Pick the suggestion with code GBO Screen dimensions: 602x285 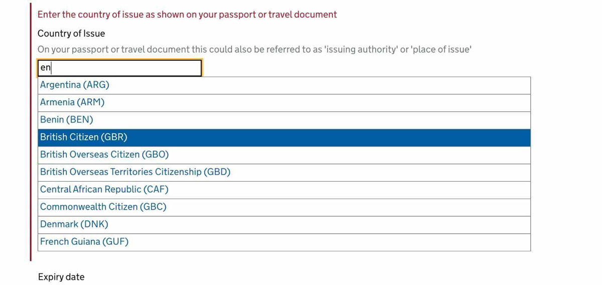(x=104, y=155)
